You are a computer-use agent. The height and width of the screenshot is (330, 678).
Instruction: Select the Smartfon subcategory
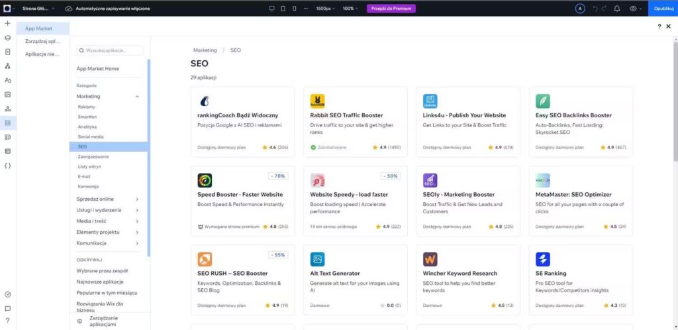87,117
